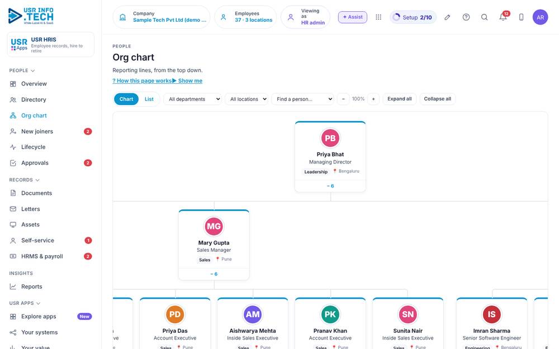Open Sunita Nair SN avatar
Viewport: 559px width, 349px height.
click(x=408, y=314)
